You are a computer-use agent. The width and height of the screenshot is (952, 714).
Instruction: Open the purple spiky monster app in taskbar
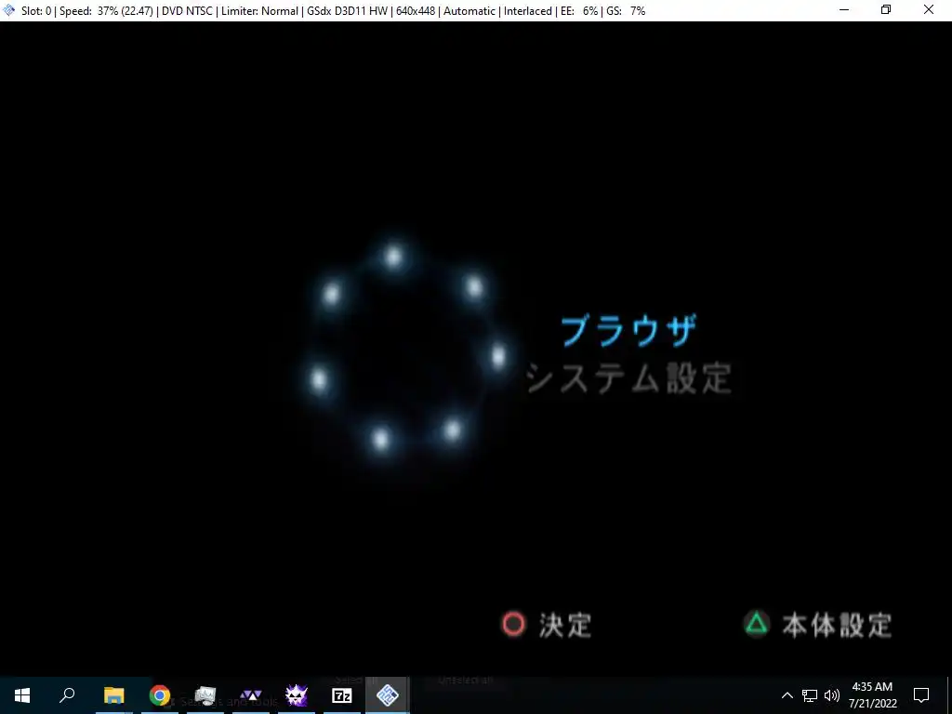[297, 695]
